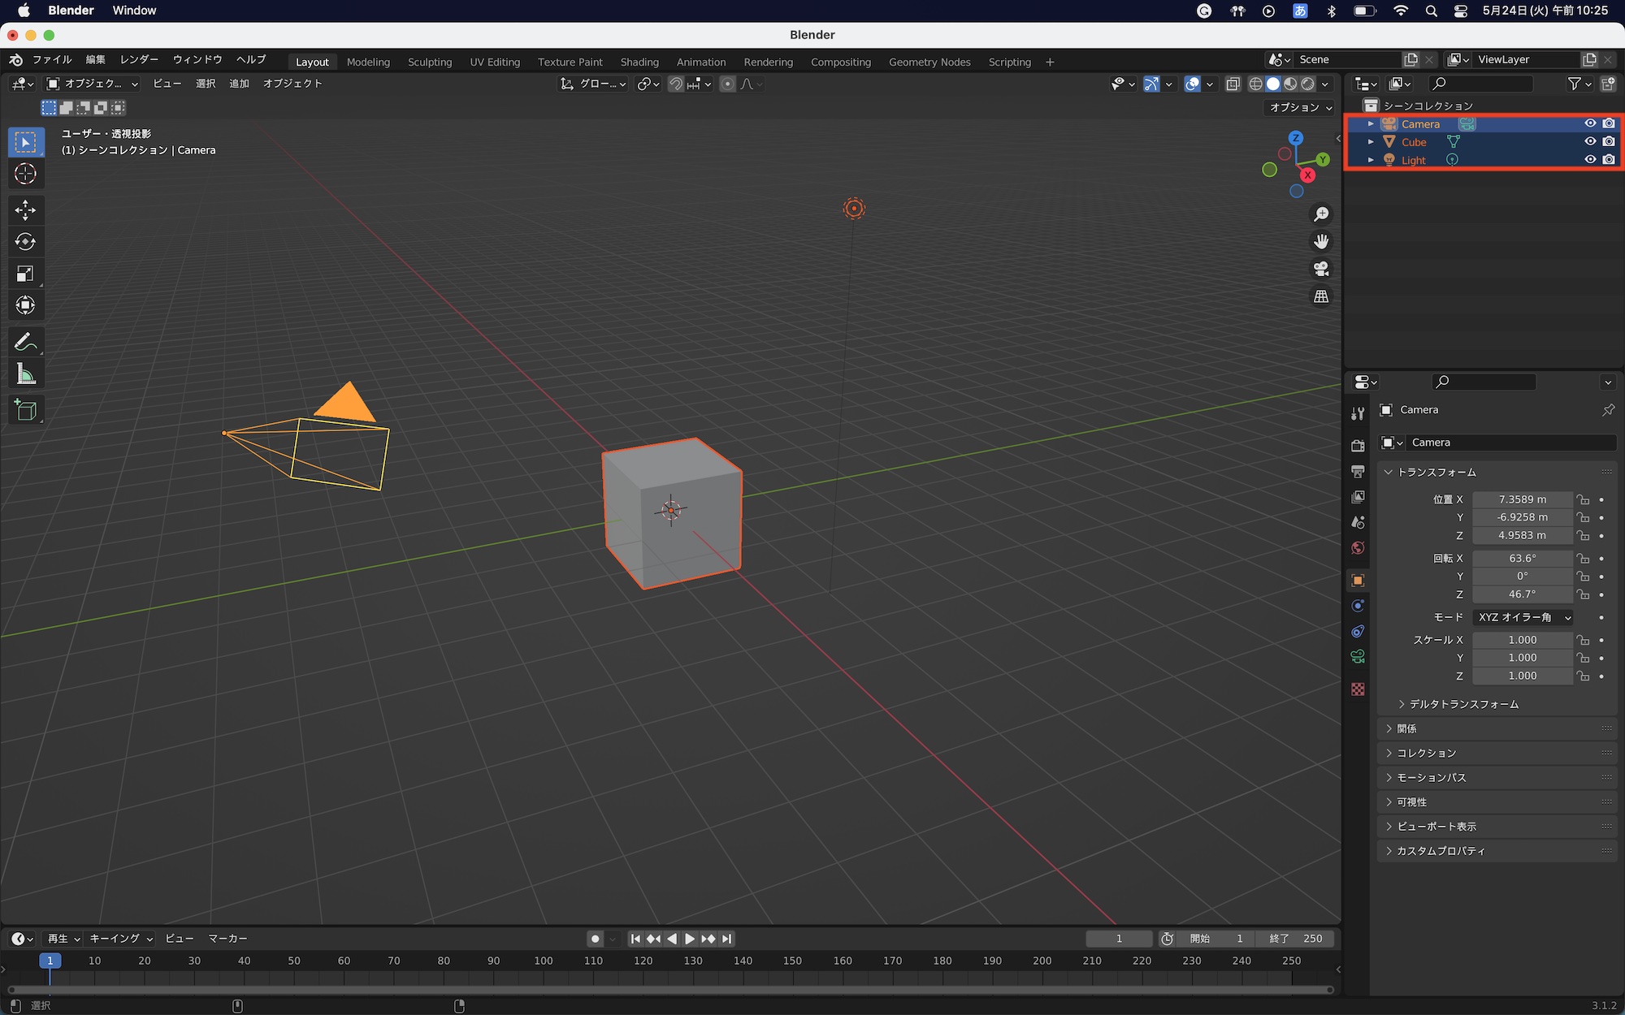1625x1015 pixels.
Task: Toggle lock on Location X
Action: (x=1583, y=499)
